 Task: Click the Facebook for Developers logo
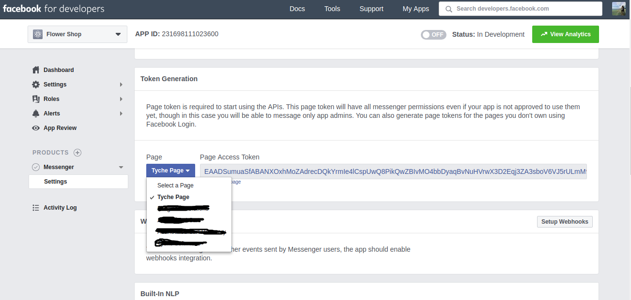tap(53, 9)
